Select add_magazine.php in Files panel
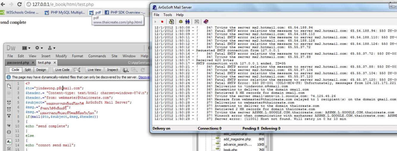 237,139
